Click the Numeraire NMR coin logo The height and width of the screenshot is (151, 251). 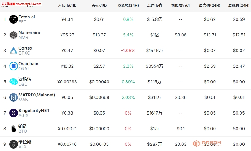coord(14,35)
